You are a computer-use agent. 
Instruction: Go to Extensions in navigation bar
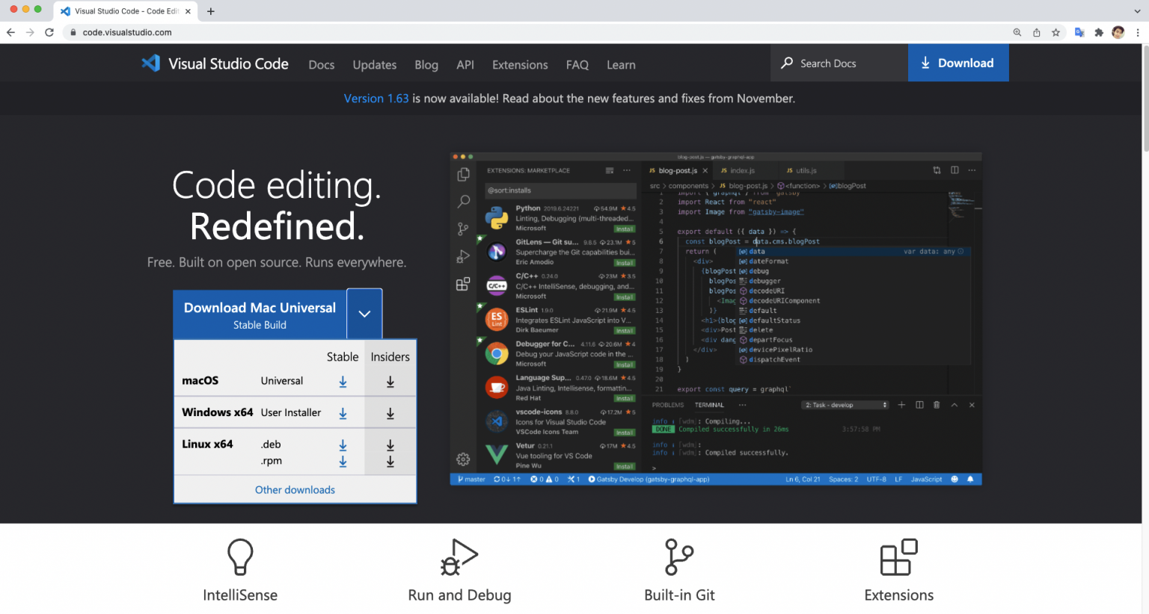click(x=520, y=65)
